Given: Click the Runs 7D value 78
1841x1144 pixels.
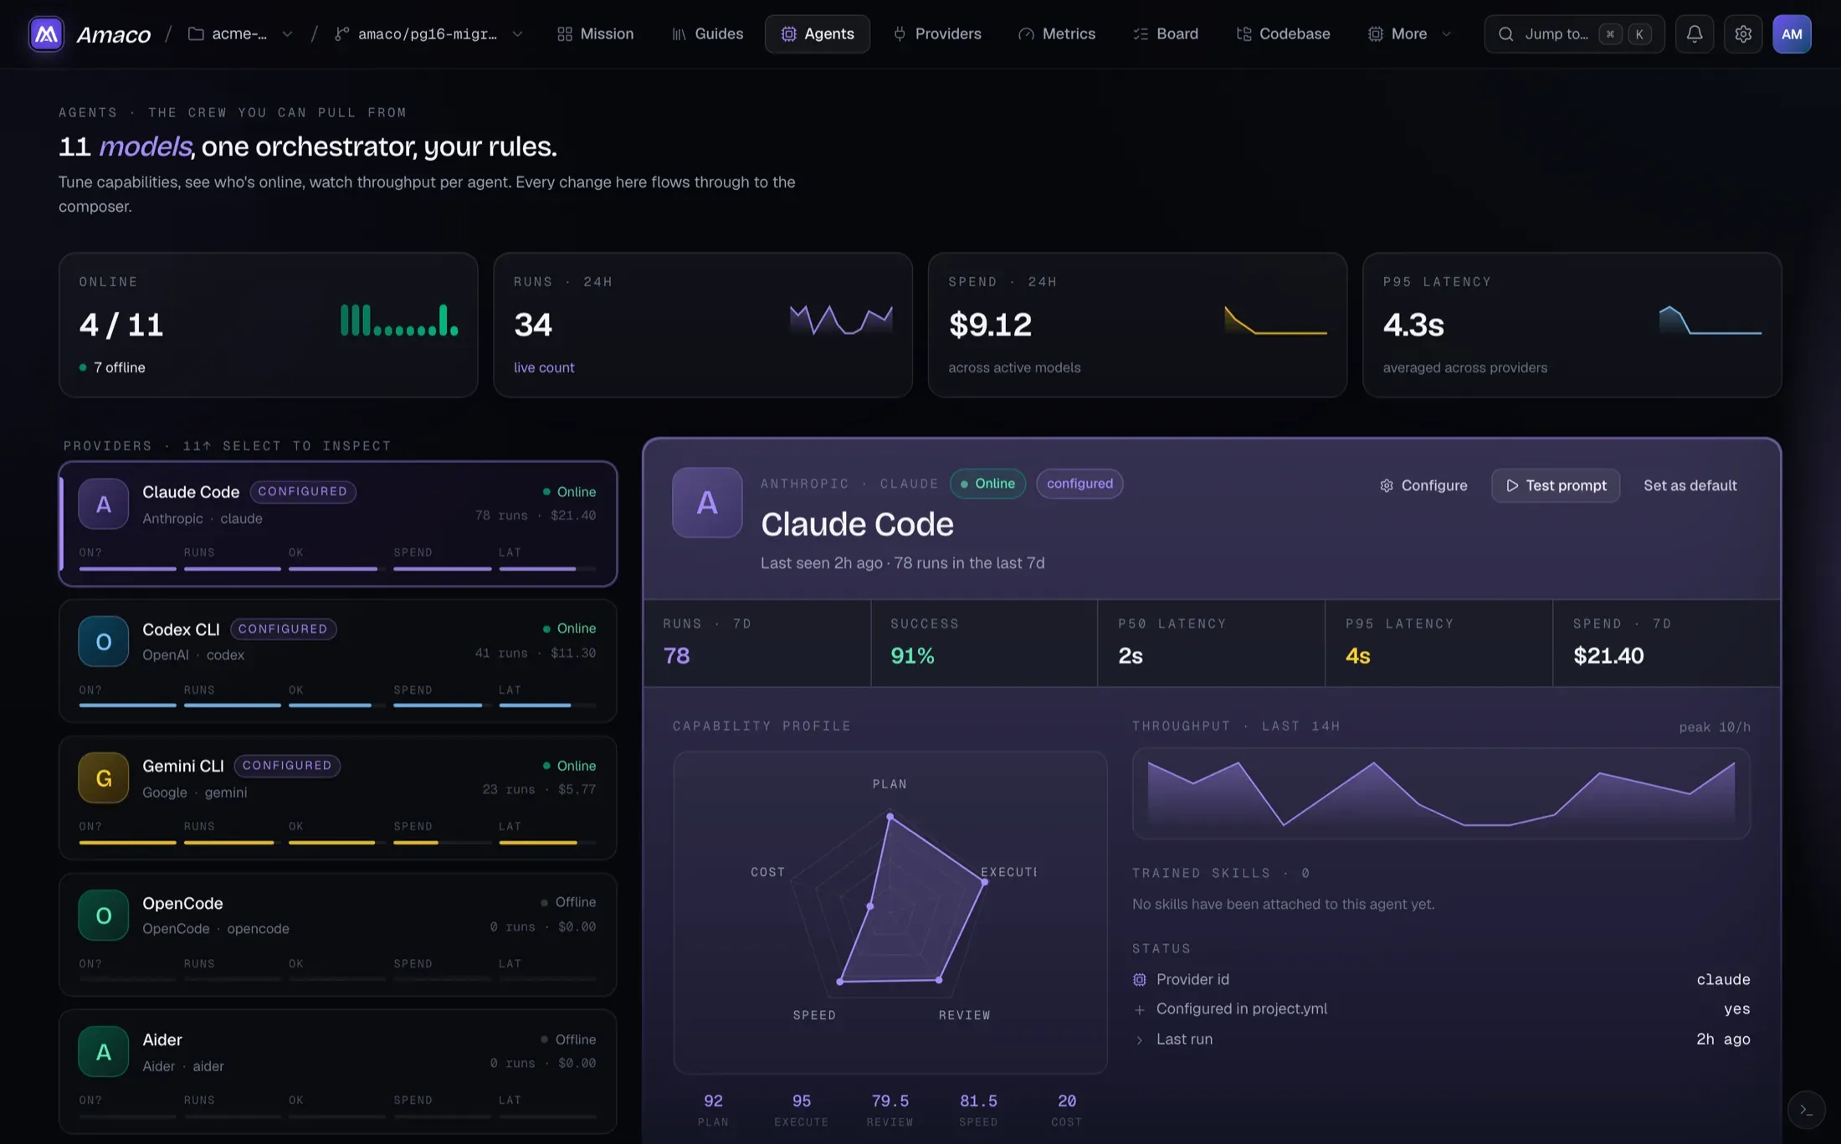Looking at the screenshot, I should (677, 655).
